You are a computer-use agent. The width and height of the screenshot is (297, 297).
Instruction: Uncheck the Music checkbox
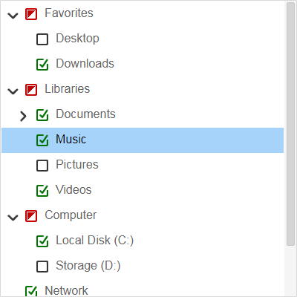pos(42,140)
